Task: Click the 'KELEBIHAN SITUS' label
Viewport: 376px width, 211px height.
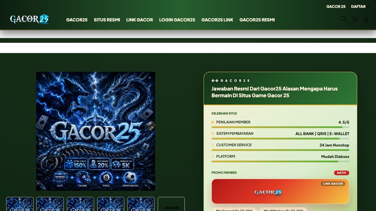Action: 224,113
